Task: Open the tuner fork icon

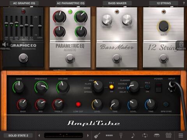Action: (x=121, y=135)
